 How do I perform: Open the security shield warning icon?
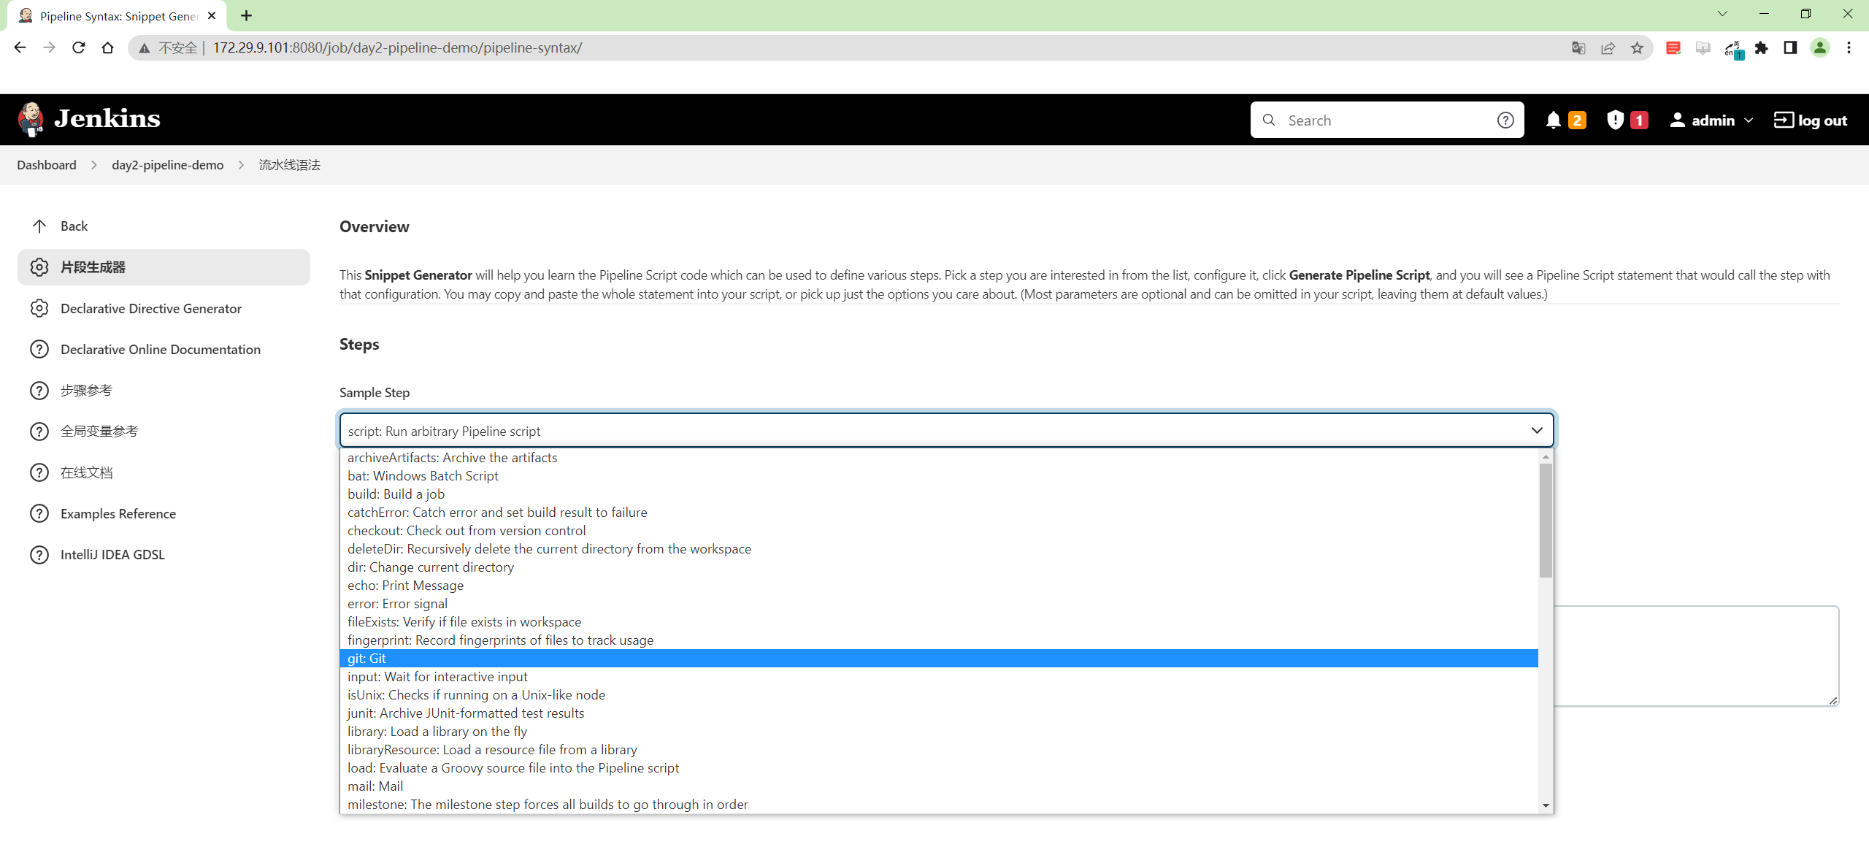pyautogui.click(x=1615, y=120)
